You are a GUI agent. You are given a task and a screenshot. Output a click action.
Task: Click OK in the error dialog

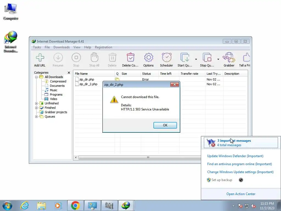[165, 125]
